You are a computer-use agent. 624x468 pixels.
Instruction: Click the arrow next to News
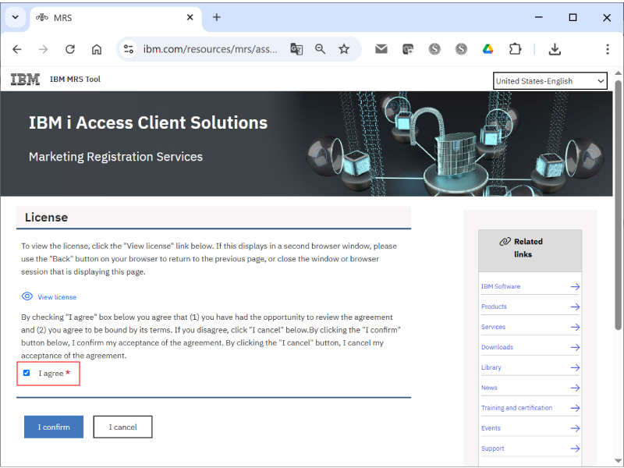click(575, 388)
